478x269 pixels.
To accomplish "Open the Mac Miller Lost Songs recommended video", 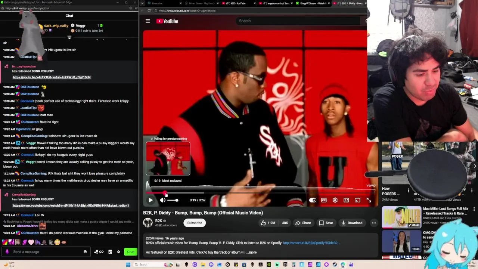I will click(401, 217).
